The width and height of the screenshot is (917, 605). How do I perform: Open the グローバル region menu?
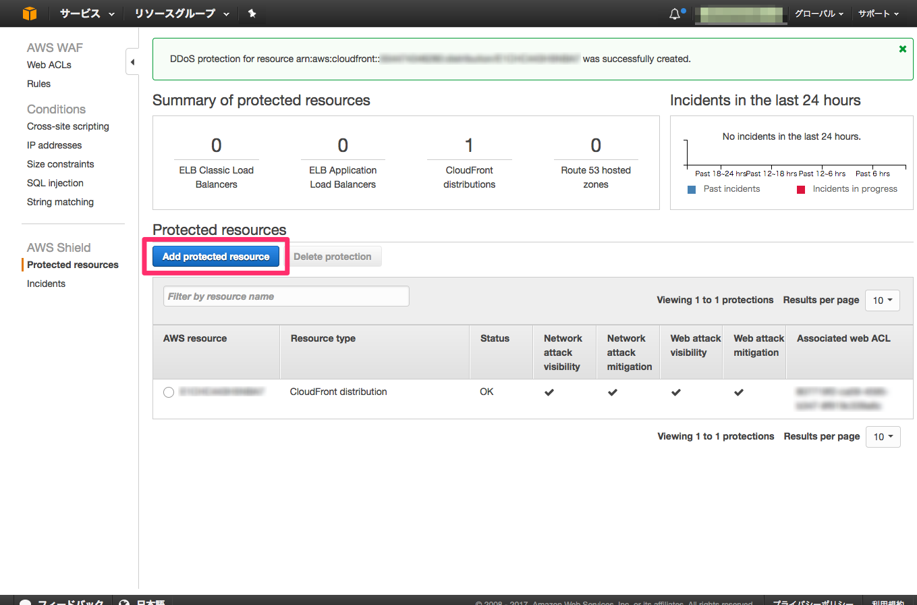(818, 14)
